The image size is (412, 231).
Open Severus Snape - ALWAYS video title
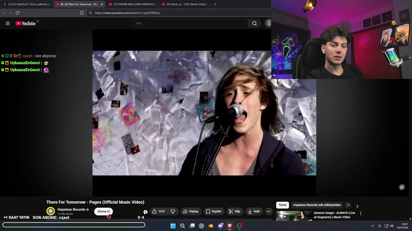pyautogui.click(x=334, y=215)
